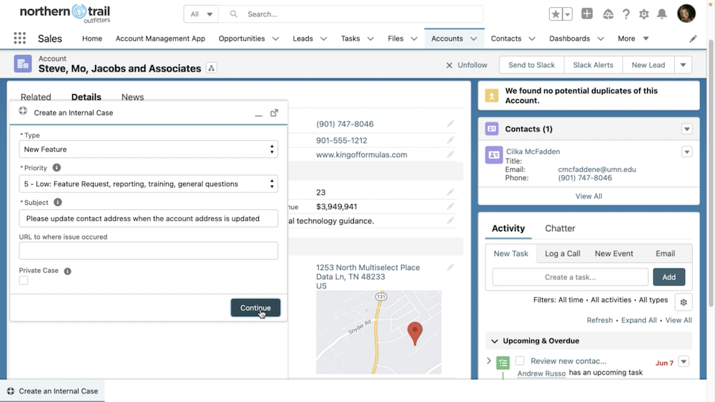Switch to the News tab

(132, 97)
